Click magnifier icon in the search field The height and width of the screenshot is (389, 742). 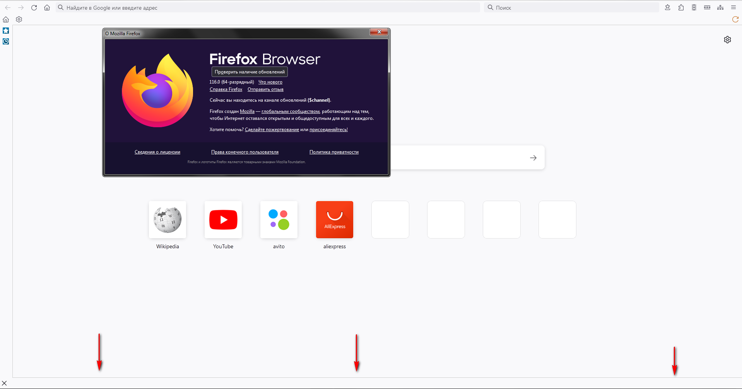tap(490, 7)
